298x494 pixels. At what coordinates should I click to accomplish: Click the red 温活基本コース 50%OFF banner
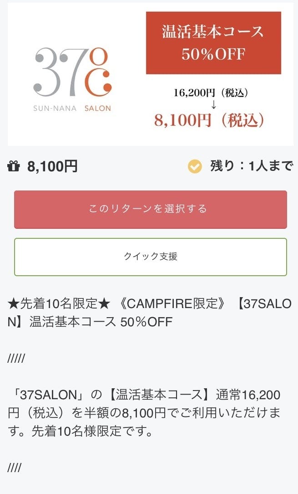click(x=213, y=43)
